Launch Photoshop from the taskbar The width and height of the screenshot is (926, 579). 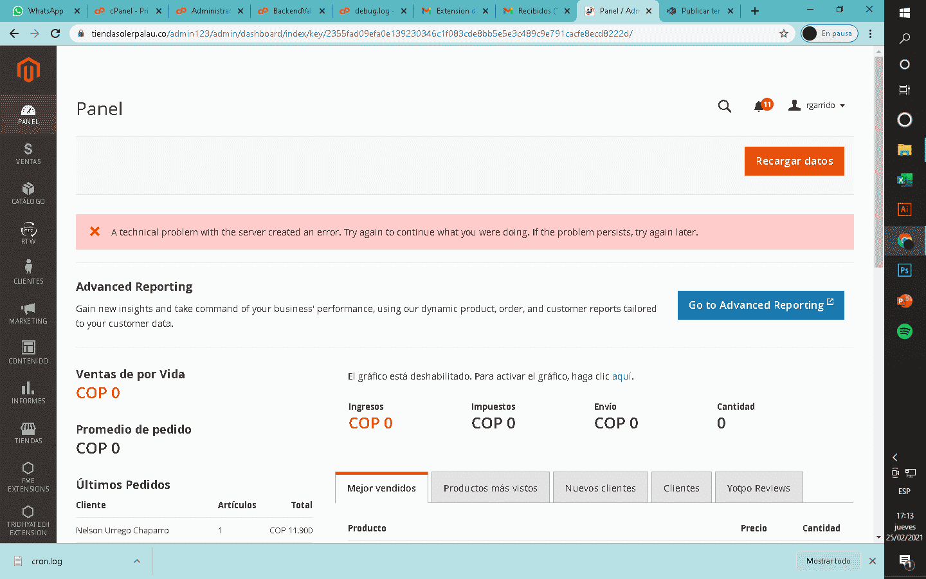[904, 270]
